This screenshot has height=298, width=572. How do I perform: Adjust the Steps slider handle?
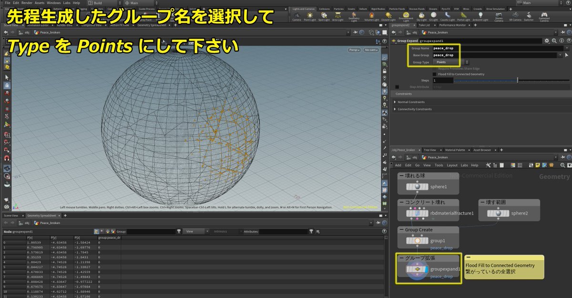pyautogui.click(x=517, y=80)
